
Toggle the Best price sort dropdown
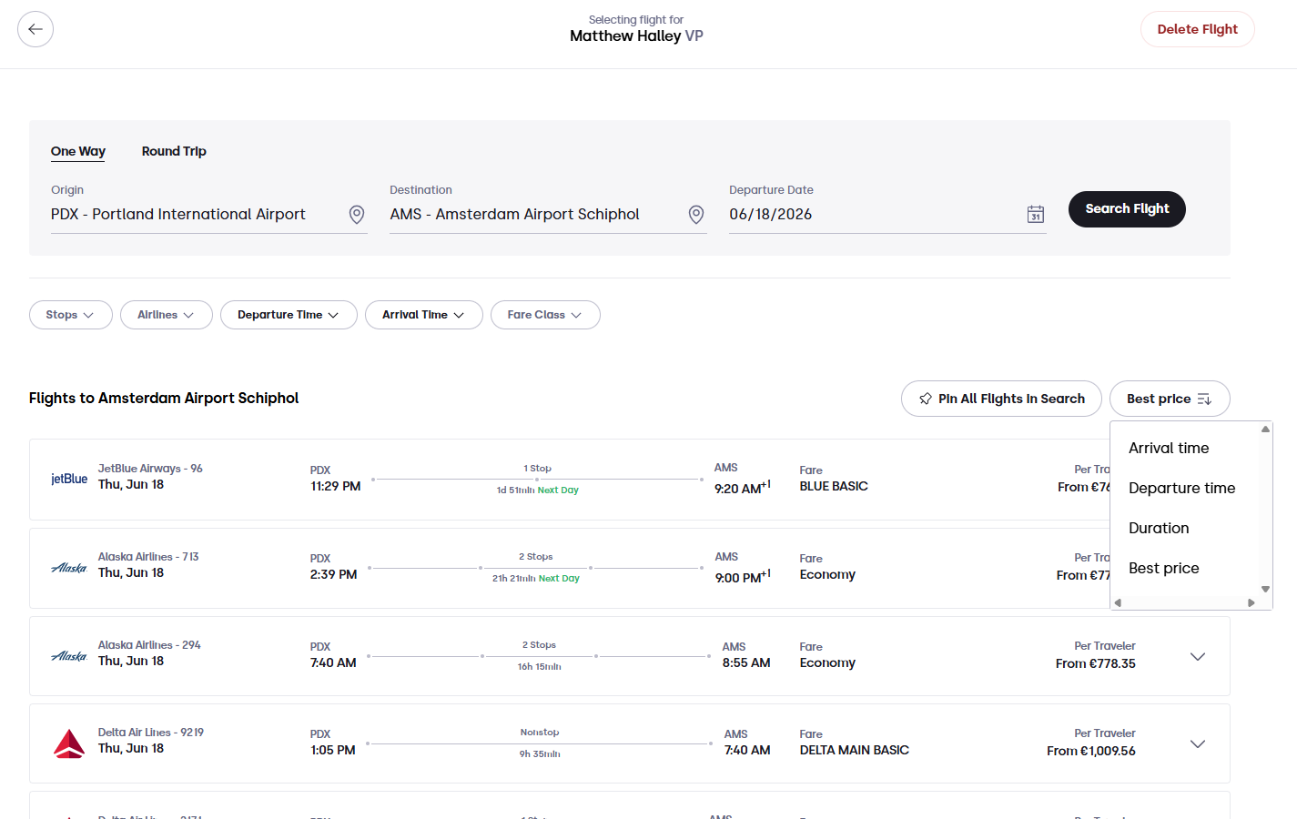(1170, 399)
